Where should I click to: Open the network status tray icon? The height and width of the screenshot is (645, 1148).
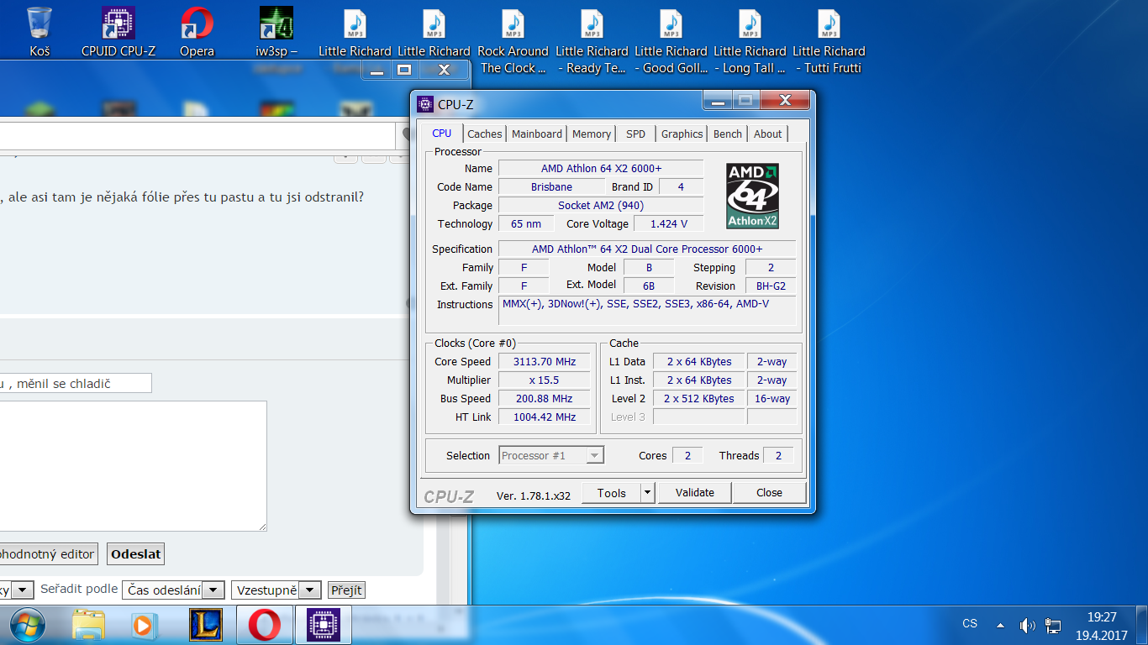point(1053,625)
